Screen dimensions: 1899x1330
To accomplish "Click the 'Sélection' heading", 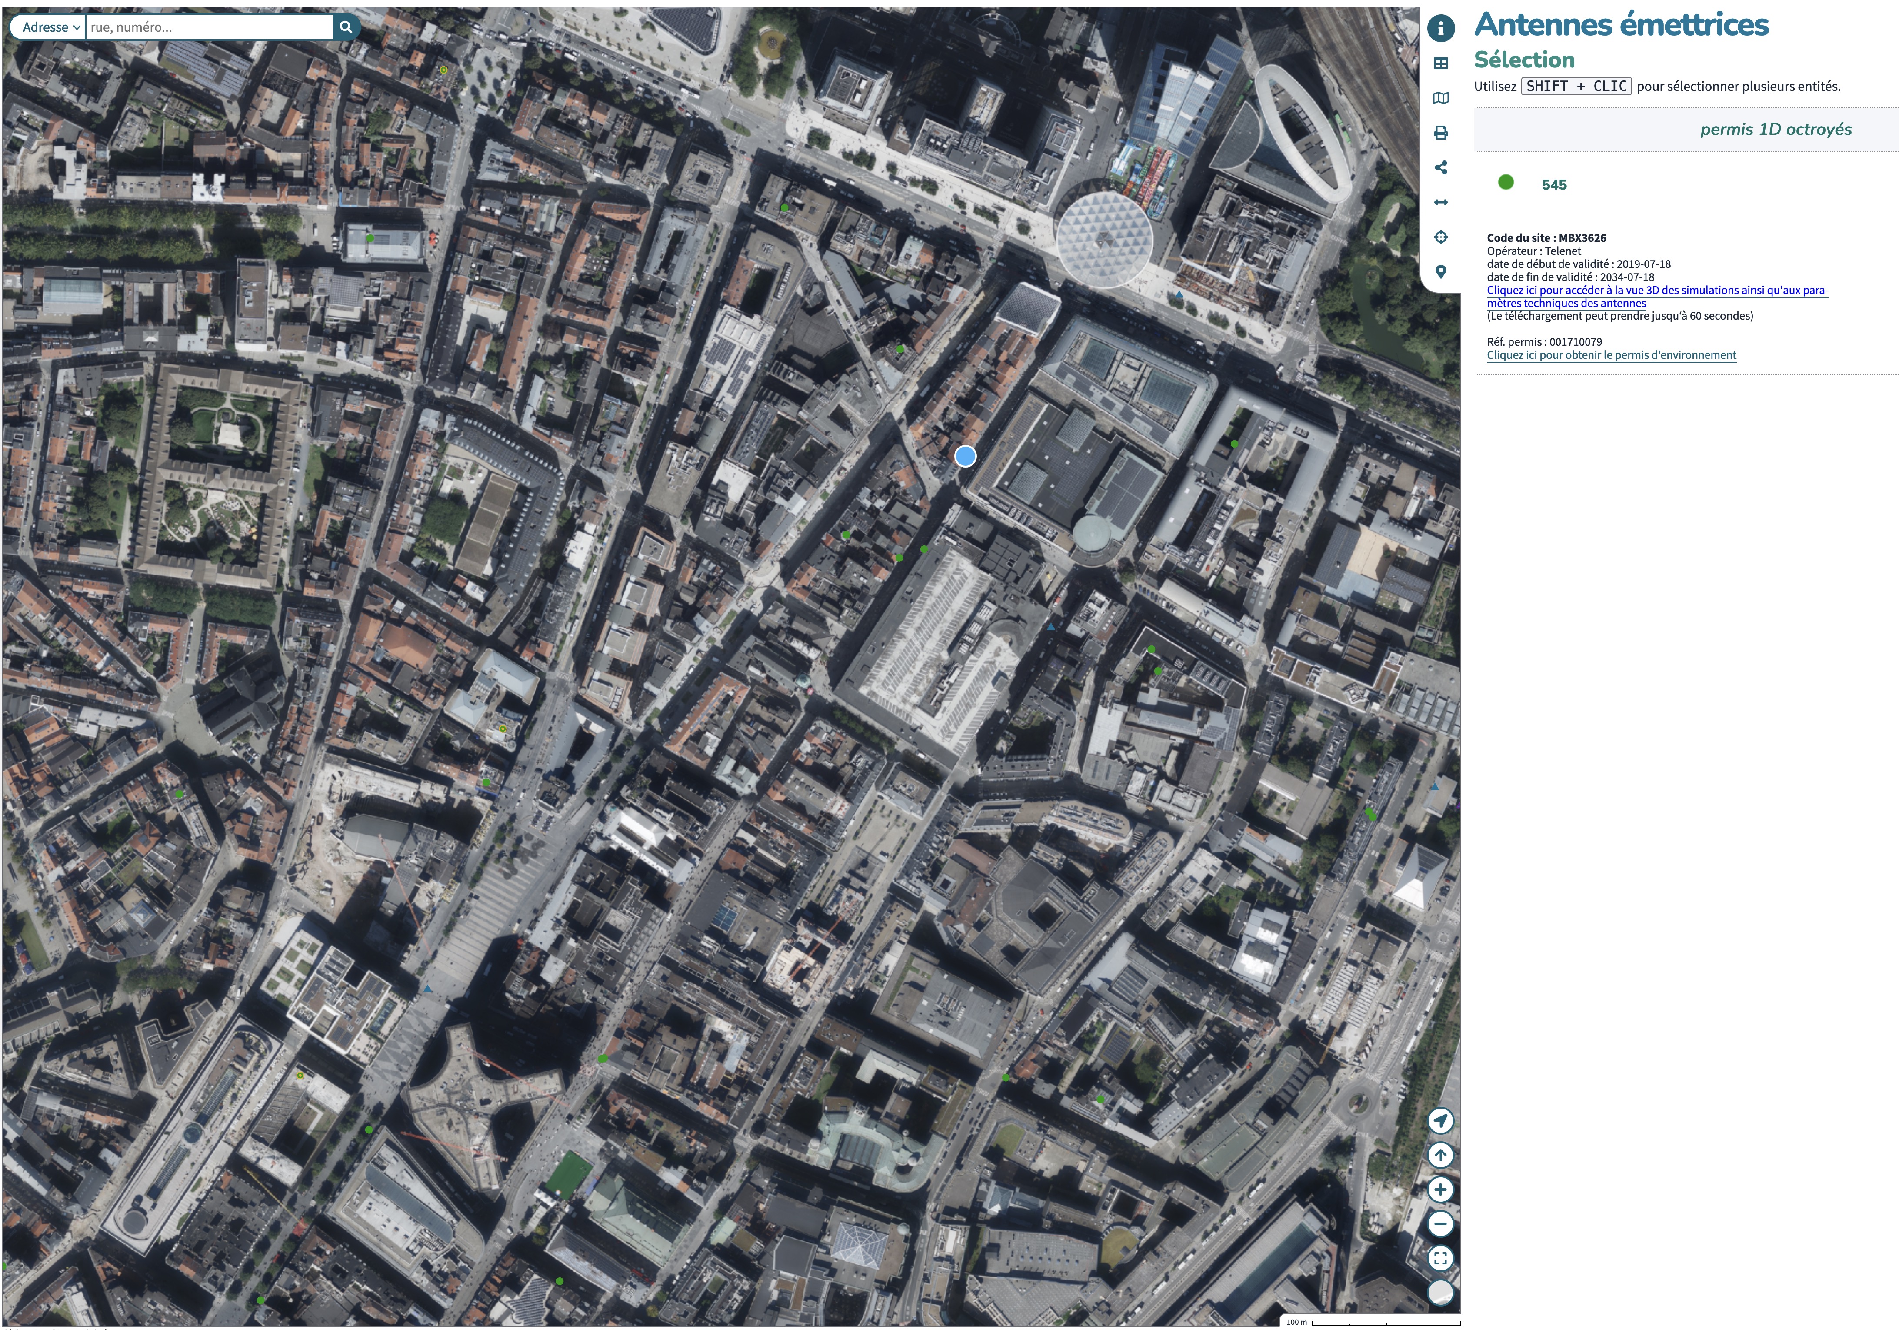I will point(1524,60).
